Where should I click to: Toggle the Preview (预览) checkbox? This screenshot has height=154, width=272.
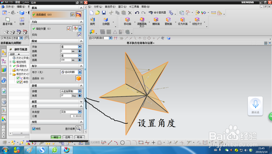coord(34,129)
